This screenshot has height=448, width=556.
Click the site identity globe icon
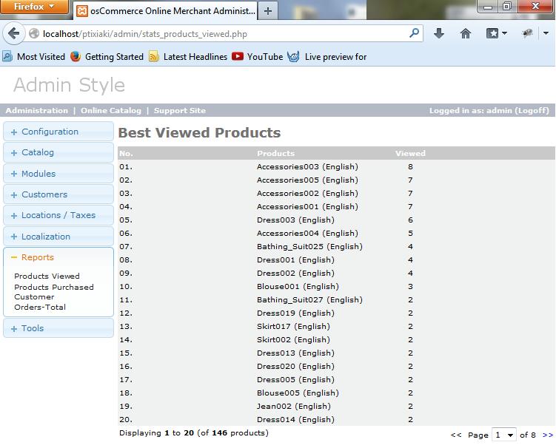(34, 34)
